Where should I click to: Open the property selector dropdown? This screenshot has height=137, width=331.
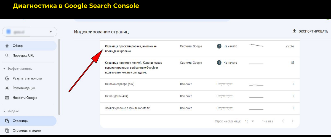pyautogui.click(x=50, y=32)
